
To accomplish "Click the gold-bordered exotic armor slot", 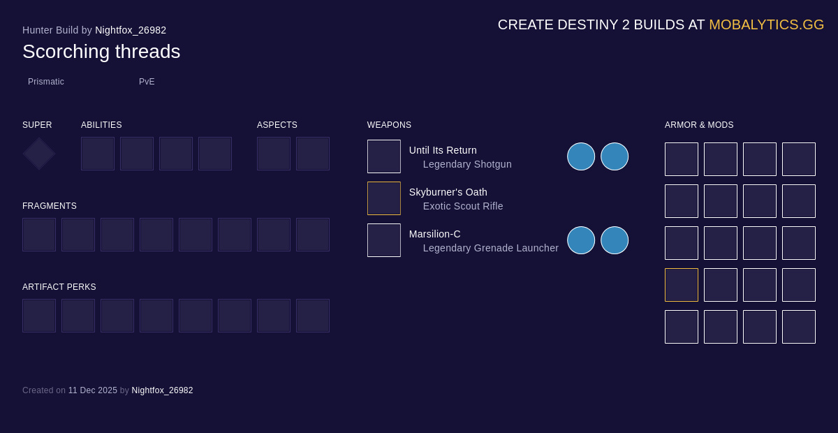I will pyautogui.click(x=682, y=285).
